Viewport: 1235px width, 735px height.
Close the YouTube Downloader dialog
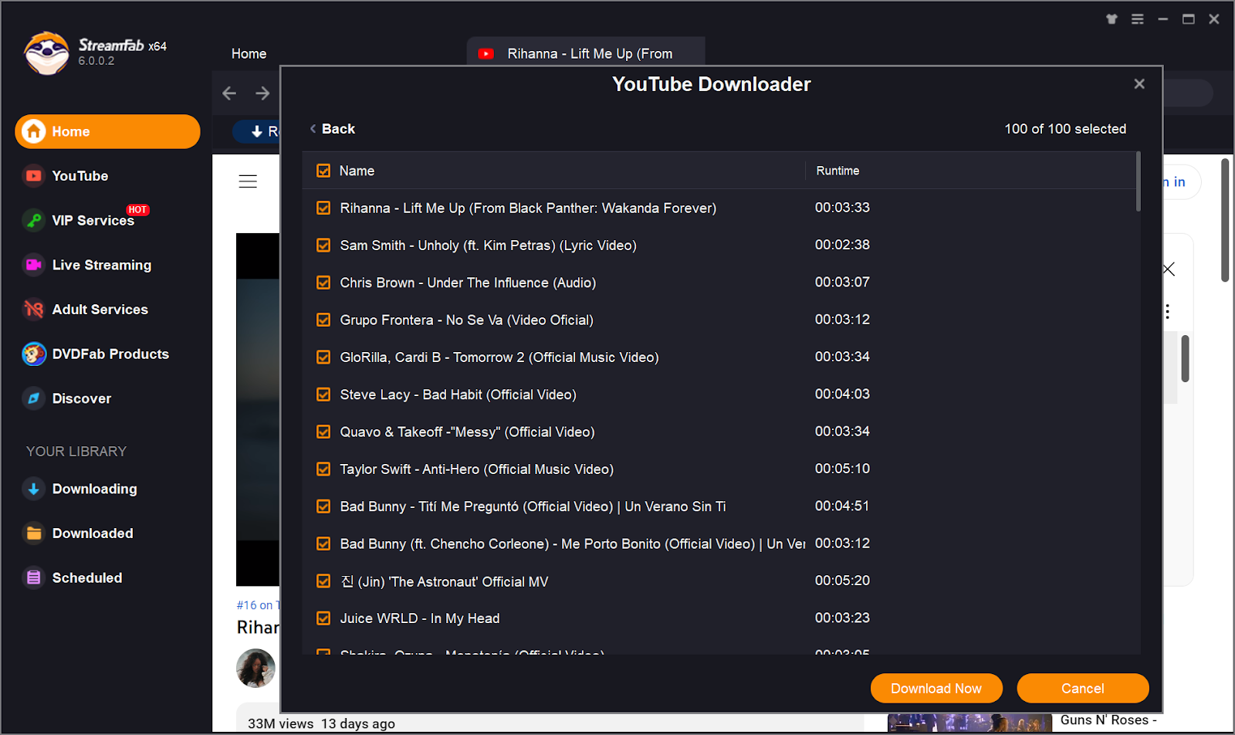tap(1139, 84)
